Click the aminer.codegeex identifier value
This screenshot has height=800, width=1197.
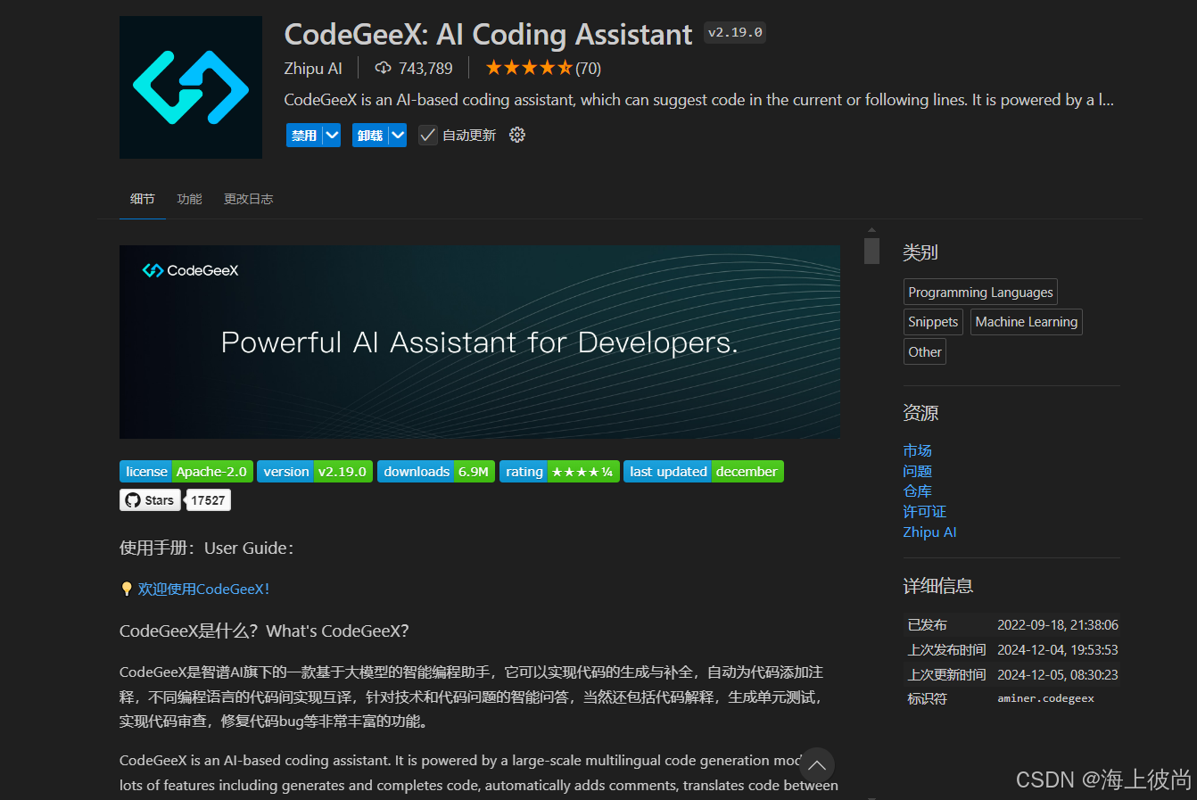point(1045,699)
